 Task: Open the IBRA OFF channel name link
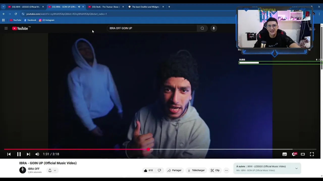pos(34,169)
